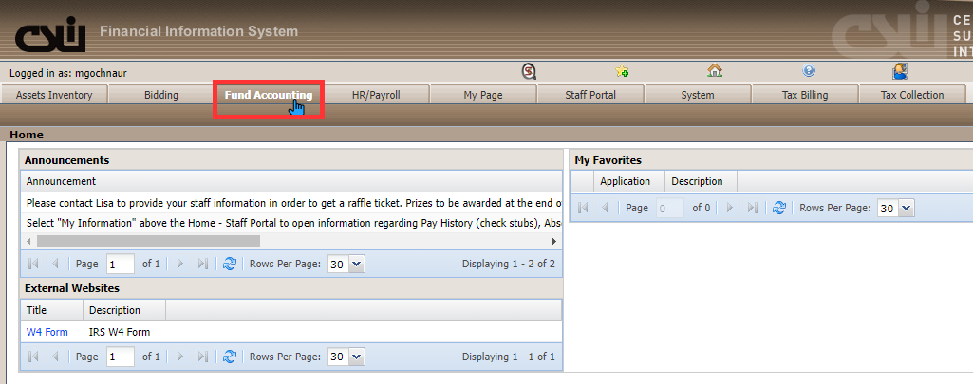This screenshot has height=384, width=973.
Task: Click the search magnifier icon in top toolbar
Action: tap(531, 71)
